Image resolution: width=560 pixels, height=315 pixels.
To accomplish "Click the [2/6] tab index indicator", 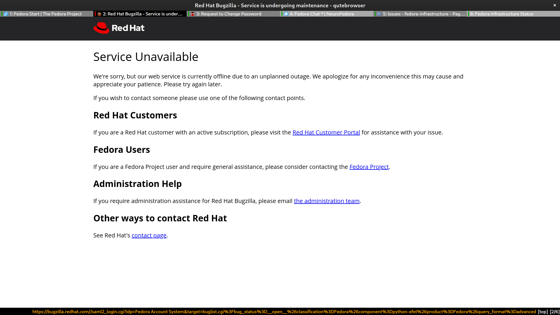I will pyautogui.click(x=554, y=311).
